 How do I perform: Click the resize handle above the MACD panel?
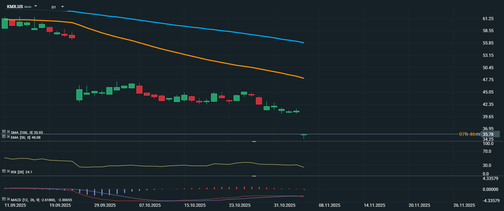[254, 176]
